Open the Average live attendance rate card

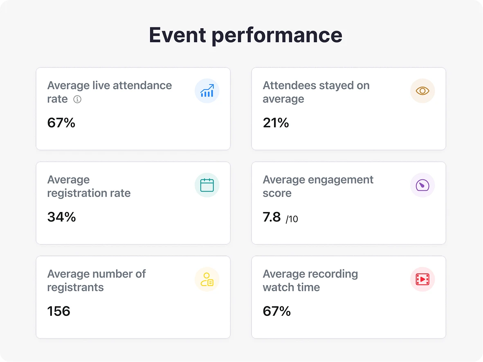pos(133,108)
